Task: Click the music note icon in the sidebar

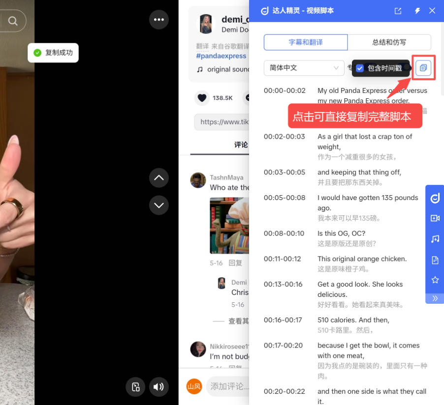Action: (435, 239)
